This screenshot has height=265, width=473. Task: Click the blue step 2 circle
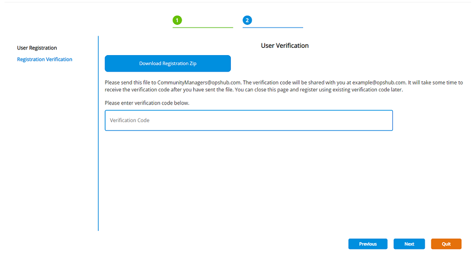click(x=247, y=20)
